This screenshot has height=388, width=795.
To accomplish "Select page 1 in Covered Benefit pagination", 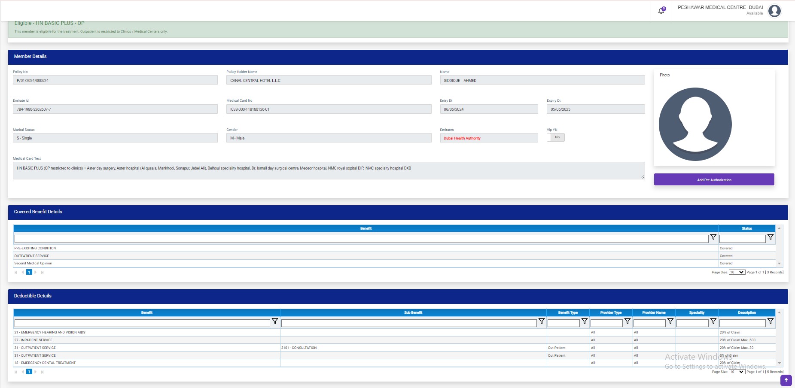I will (x=29, y=272).
